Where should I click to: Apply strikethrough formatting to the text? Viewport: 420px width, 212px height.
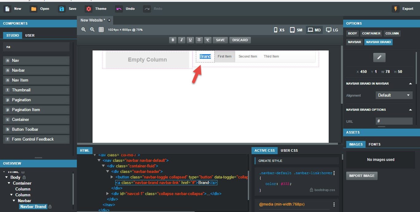(199, 40)
